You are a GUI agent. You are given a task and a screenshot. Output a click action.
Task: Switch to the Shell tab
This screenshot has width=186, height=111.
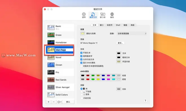pos(118,25)
